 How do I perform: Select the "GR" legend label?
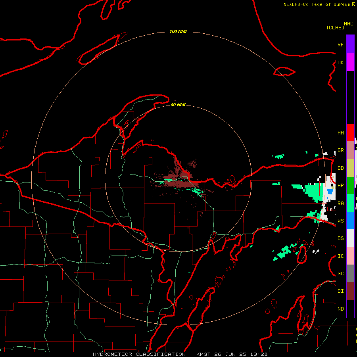point(340,150)
